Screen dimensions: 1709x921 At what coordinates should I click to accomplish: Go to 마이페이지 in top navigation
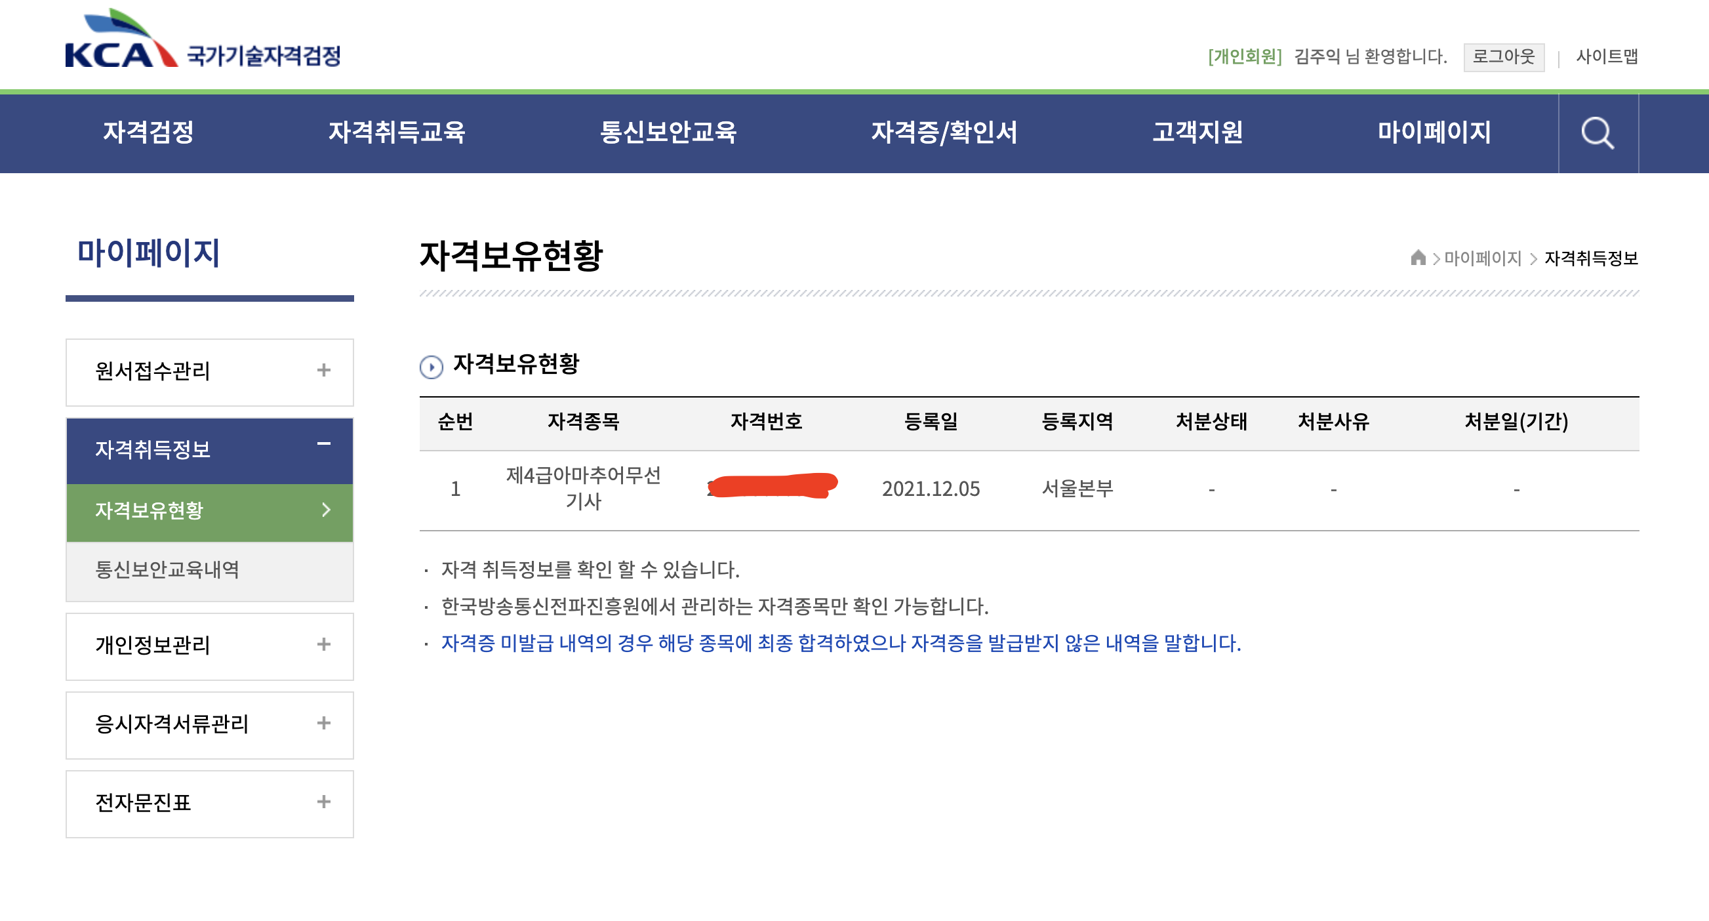tap(1434, 132)
